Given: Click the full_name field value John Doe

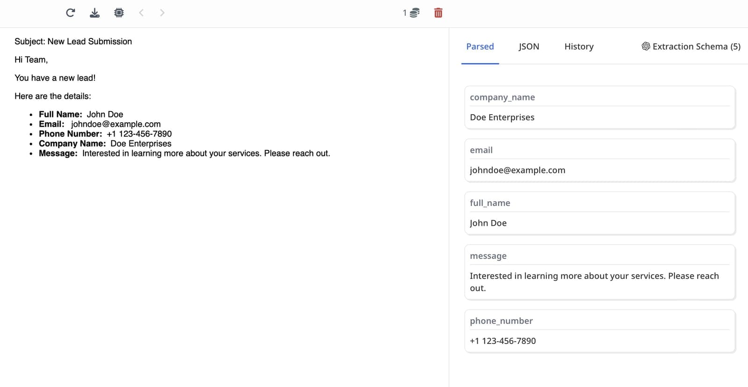Looking at the screenshot, I should coord(488,223).
